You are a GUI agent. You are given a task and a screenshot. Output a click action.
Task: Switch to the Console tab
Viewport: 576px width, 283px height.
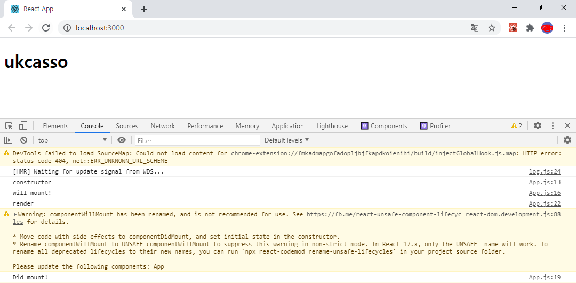pyautogui.click(x=92, y=126)
